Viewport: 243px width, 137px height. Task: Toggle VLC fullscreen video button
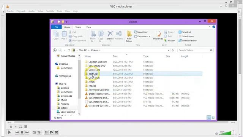point(34,132)
